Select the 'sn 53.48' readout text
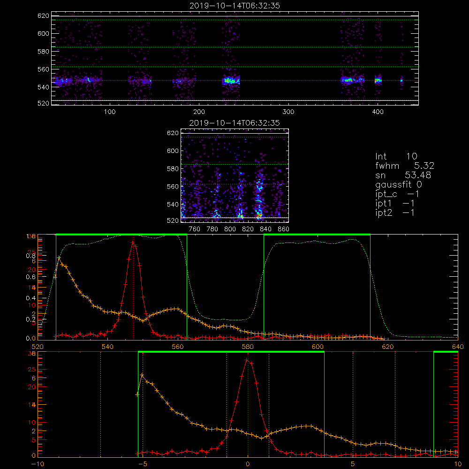Screen dimensions: 469x469 click(403, 175)
